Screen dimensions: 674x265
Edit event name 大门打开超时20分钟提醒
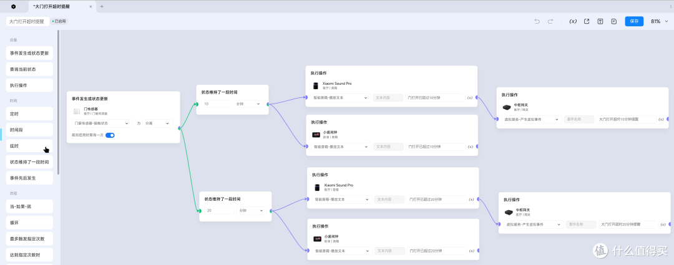pos(628,224)
